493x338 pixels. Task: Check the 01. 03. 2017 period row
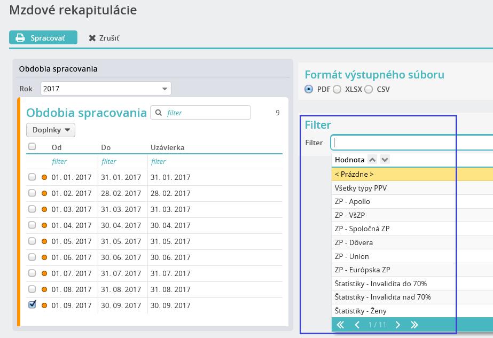tap(32, 209)
